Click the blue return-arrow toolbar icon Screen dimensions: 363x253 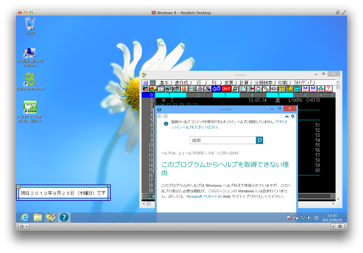pyautogui.click(x=216, y=89)
